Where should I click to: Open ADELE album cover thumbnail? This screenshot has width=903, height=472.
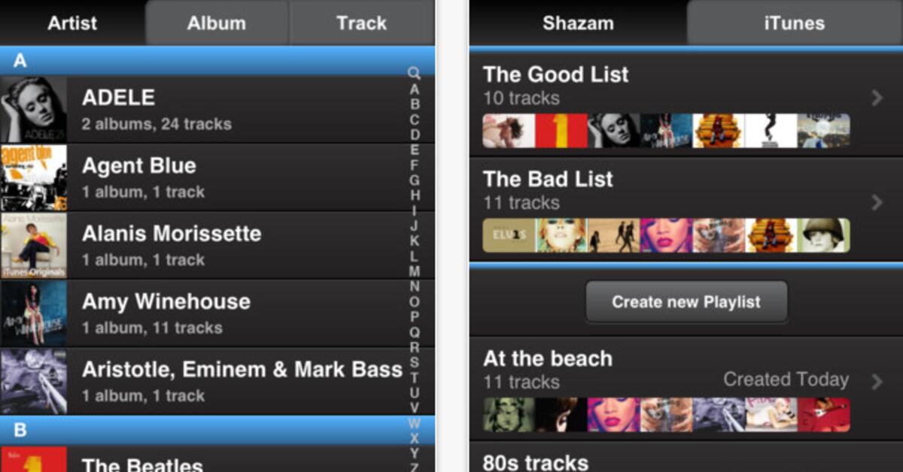tap(33, 110)
